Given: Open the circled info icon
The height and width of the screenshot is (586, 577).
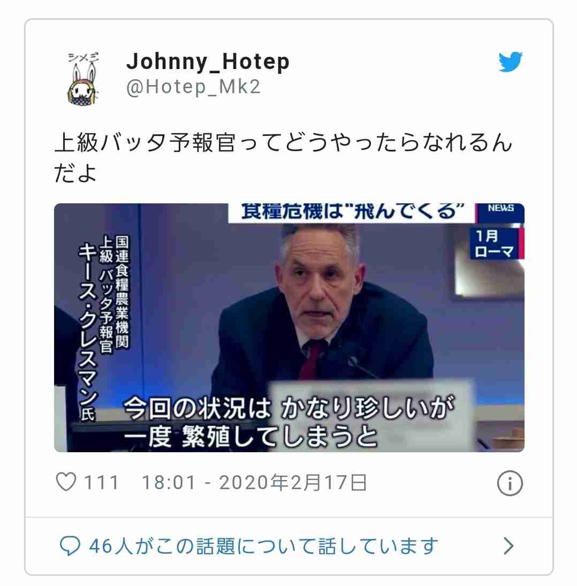Looking at the screenshot, I should click(510, 483).
